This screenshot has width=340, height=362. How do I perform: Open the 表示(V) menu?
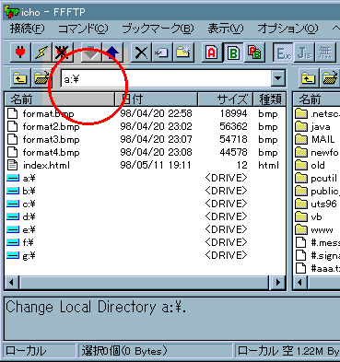pyautogui.click(x=226, y=29)
